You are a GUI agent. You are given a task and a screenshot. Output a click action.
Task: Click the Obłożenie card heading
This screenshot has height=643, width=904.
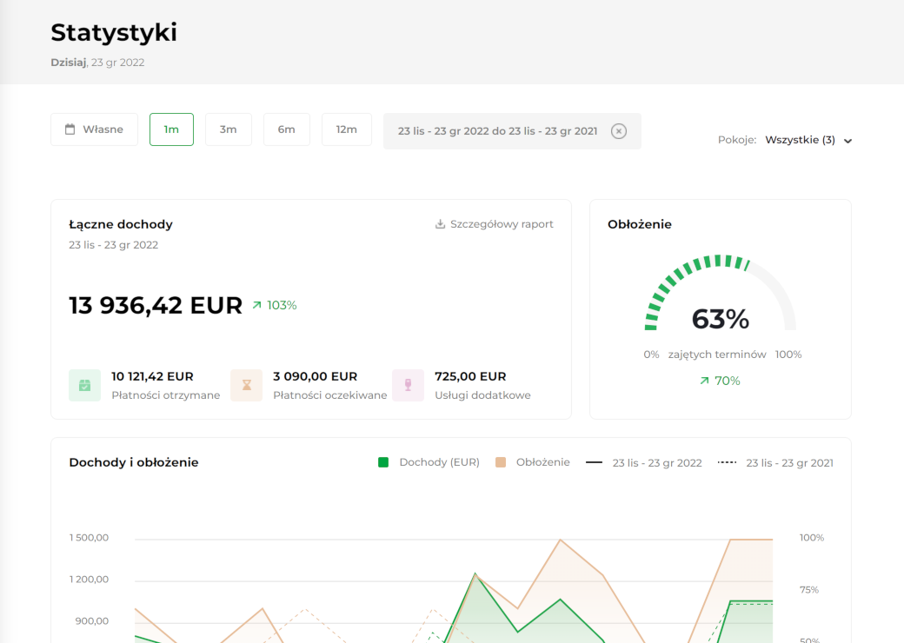(x=640, y=224)
